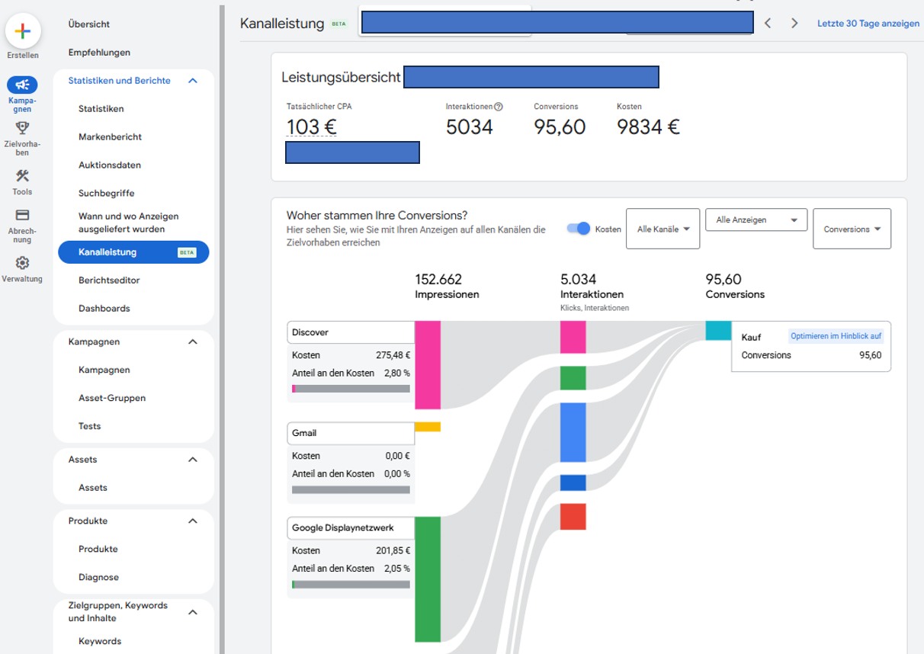Image resolution: width=924 pixels, height=654 pixels.
Task: Open Kampagnen via the megaphone icon
Action: pyautogui.click(x=22, y=85)
